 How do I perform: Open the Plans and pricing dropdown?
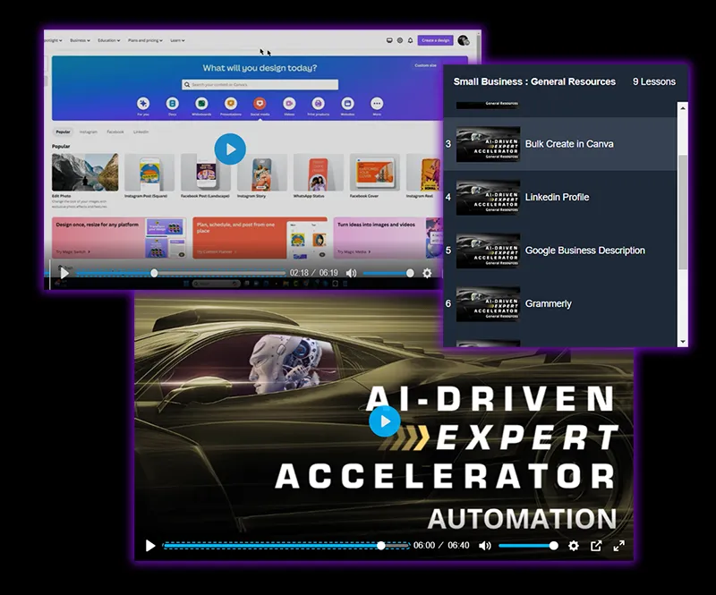(145, 40)
